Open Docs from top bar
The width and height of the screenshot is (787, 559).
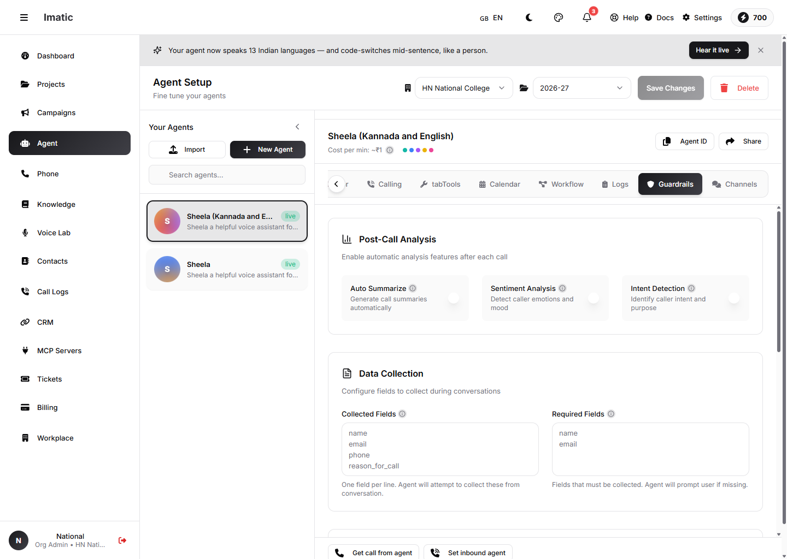(659, 17)
